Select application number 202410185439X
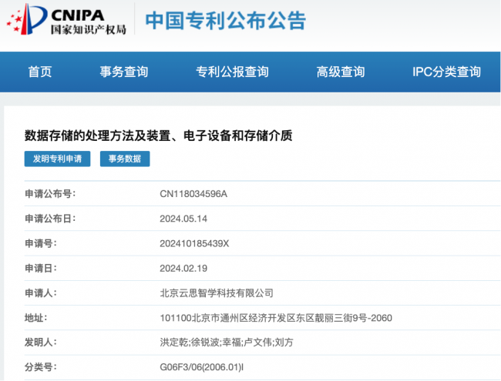This screenshot has width=501, height=381. point(194,243)
